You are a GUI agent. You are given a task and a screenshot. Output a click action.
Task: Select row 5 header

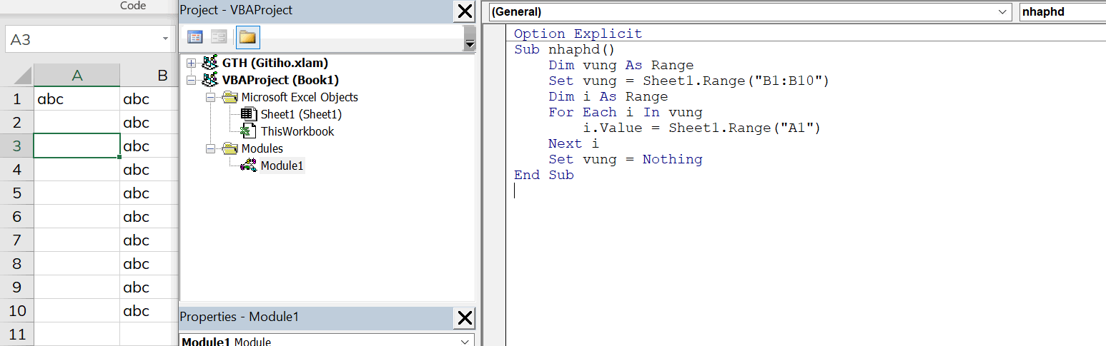tap(17, 193)
